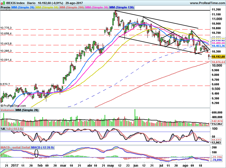Screen dimensions: 226x168
Task: Open the www.ProRealTime.com link
Action: [x=207, y=3]
